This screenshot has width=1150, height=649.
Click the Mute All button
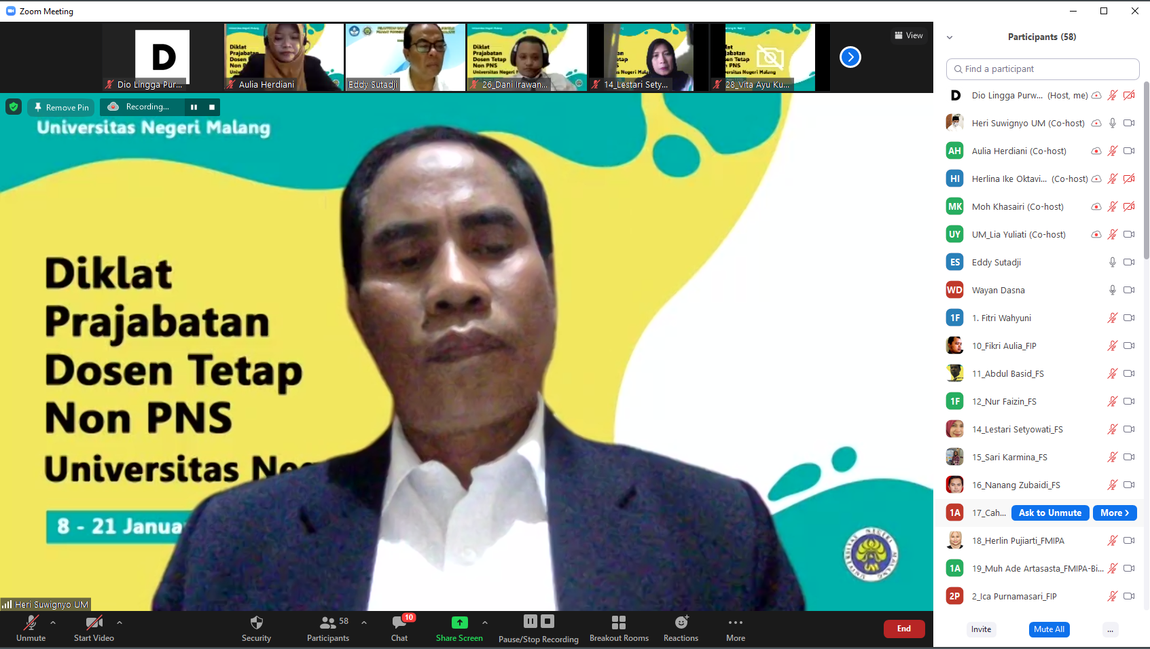pos(1049,630)
